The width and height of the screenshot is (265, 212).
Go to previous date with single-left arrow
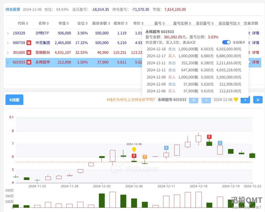point(206,100)
